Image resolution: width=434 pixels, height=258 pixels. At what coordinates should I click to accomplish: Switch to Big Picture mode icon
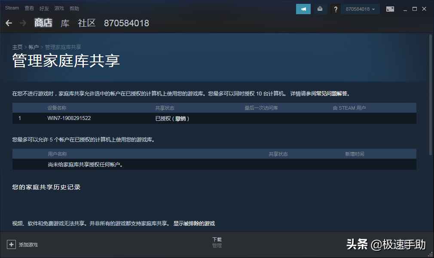(390, 9)
